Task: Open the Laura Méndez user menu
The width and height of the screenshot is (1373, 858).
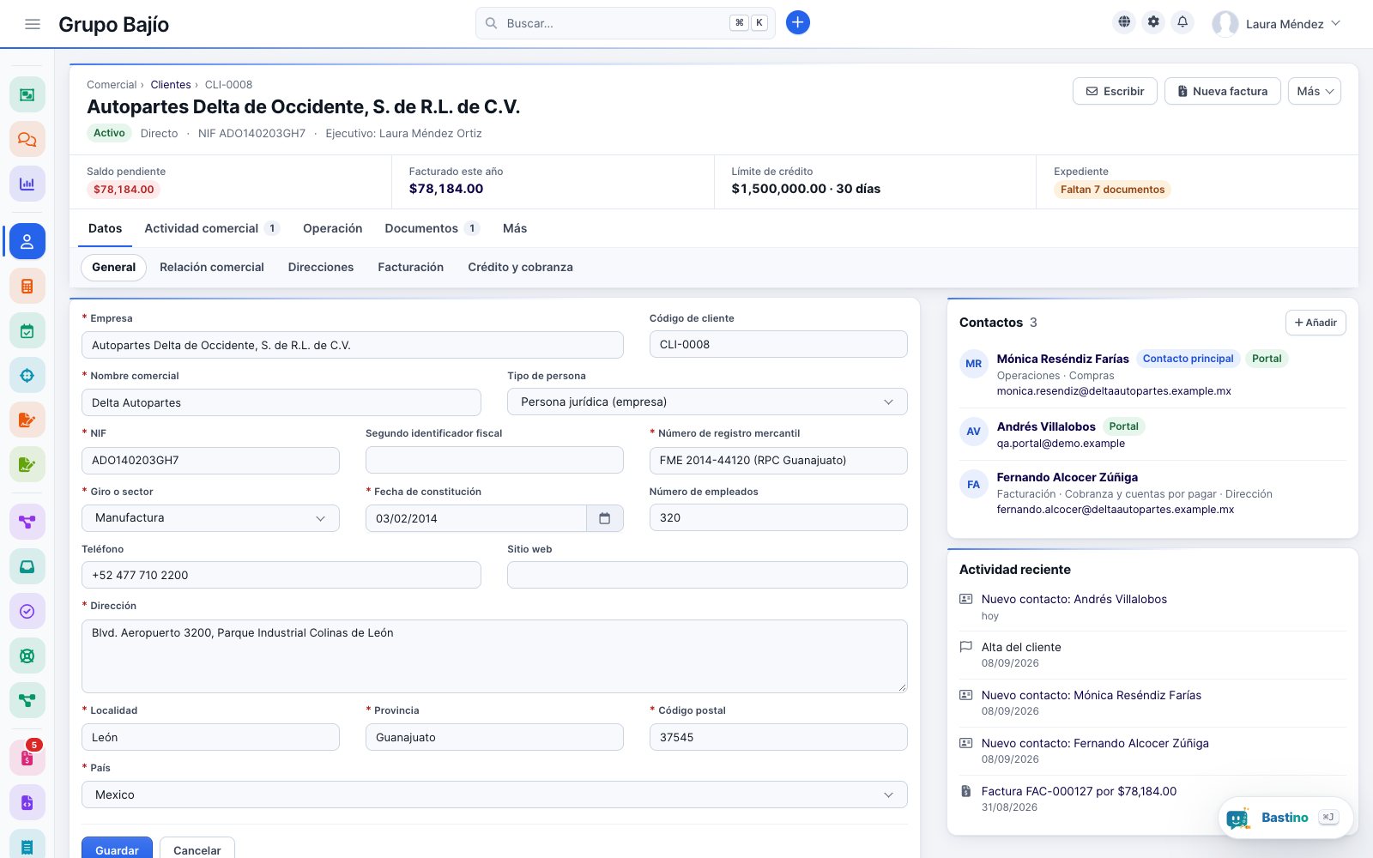Action: (1276, 24)
